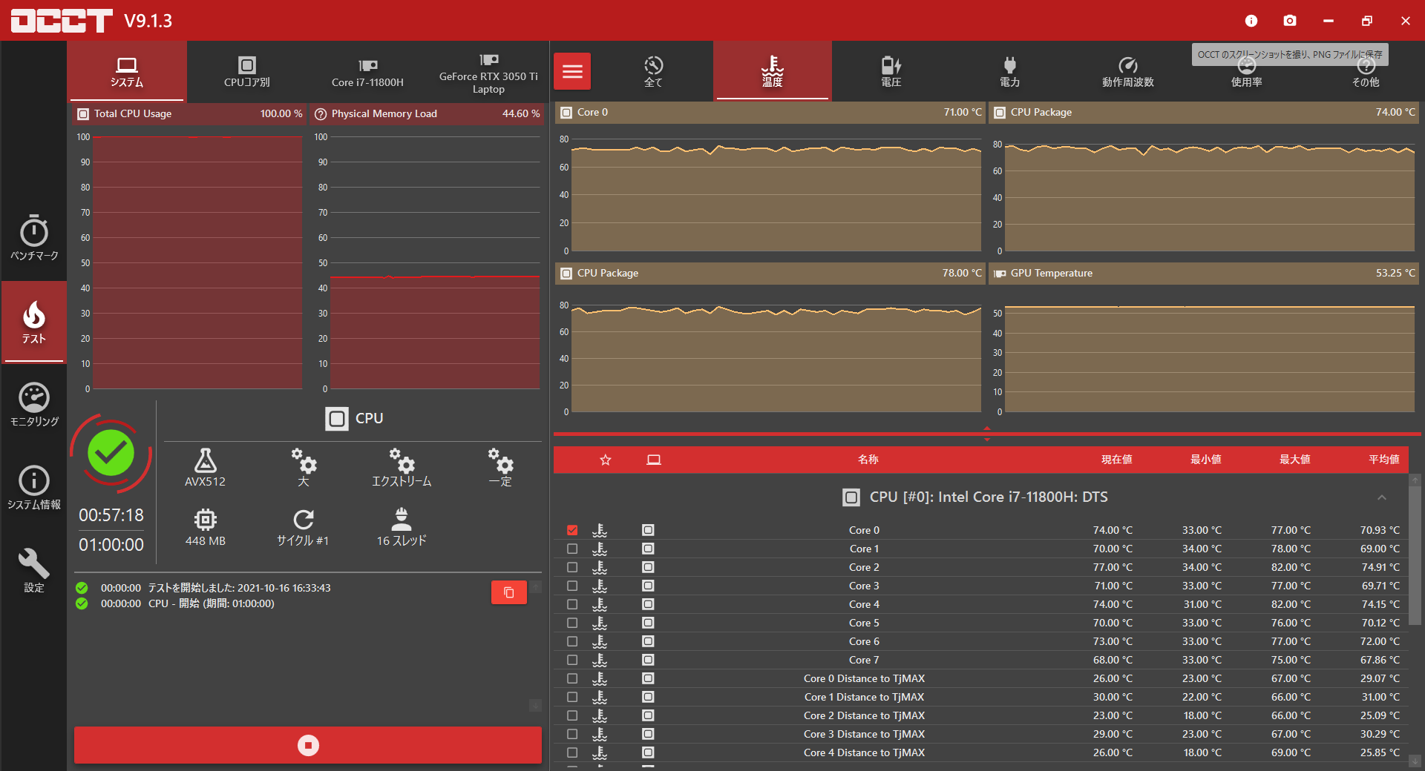Switch to the CPUコア別 tab

[x=247, y=71]
